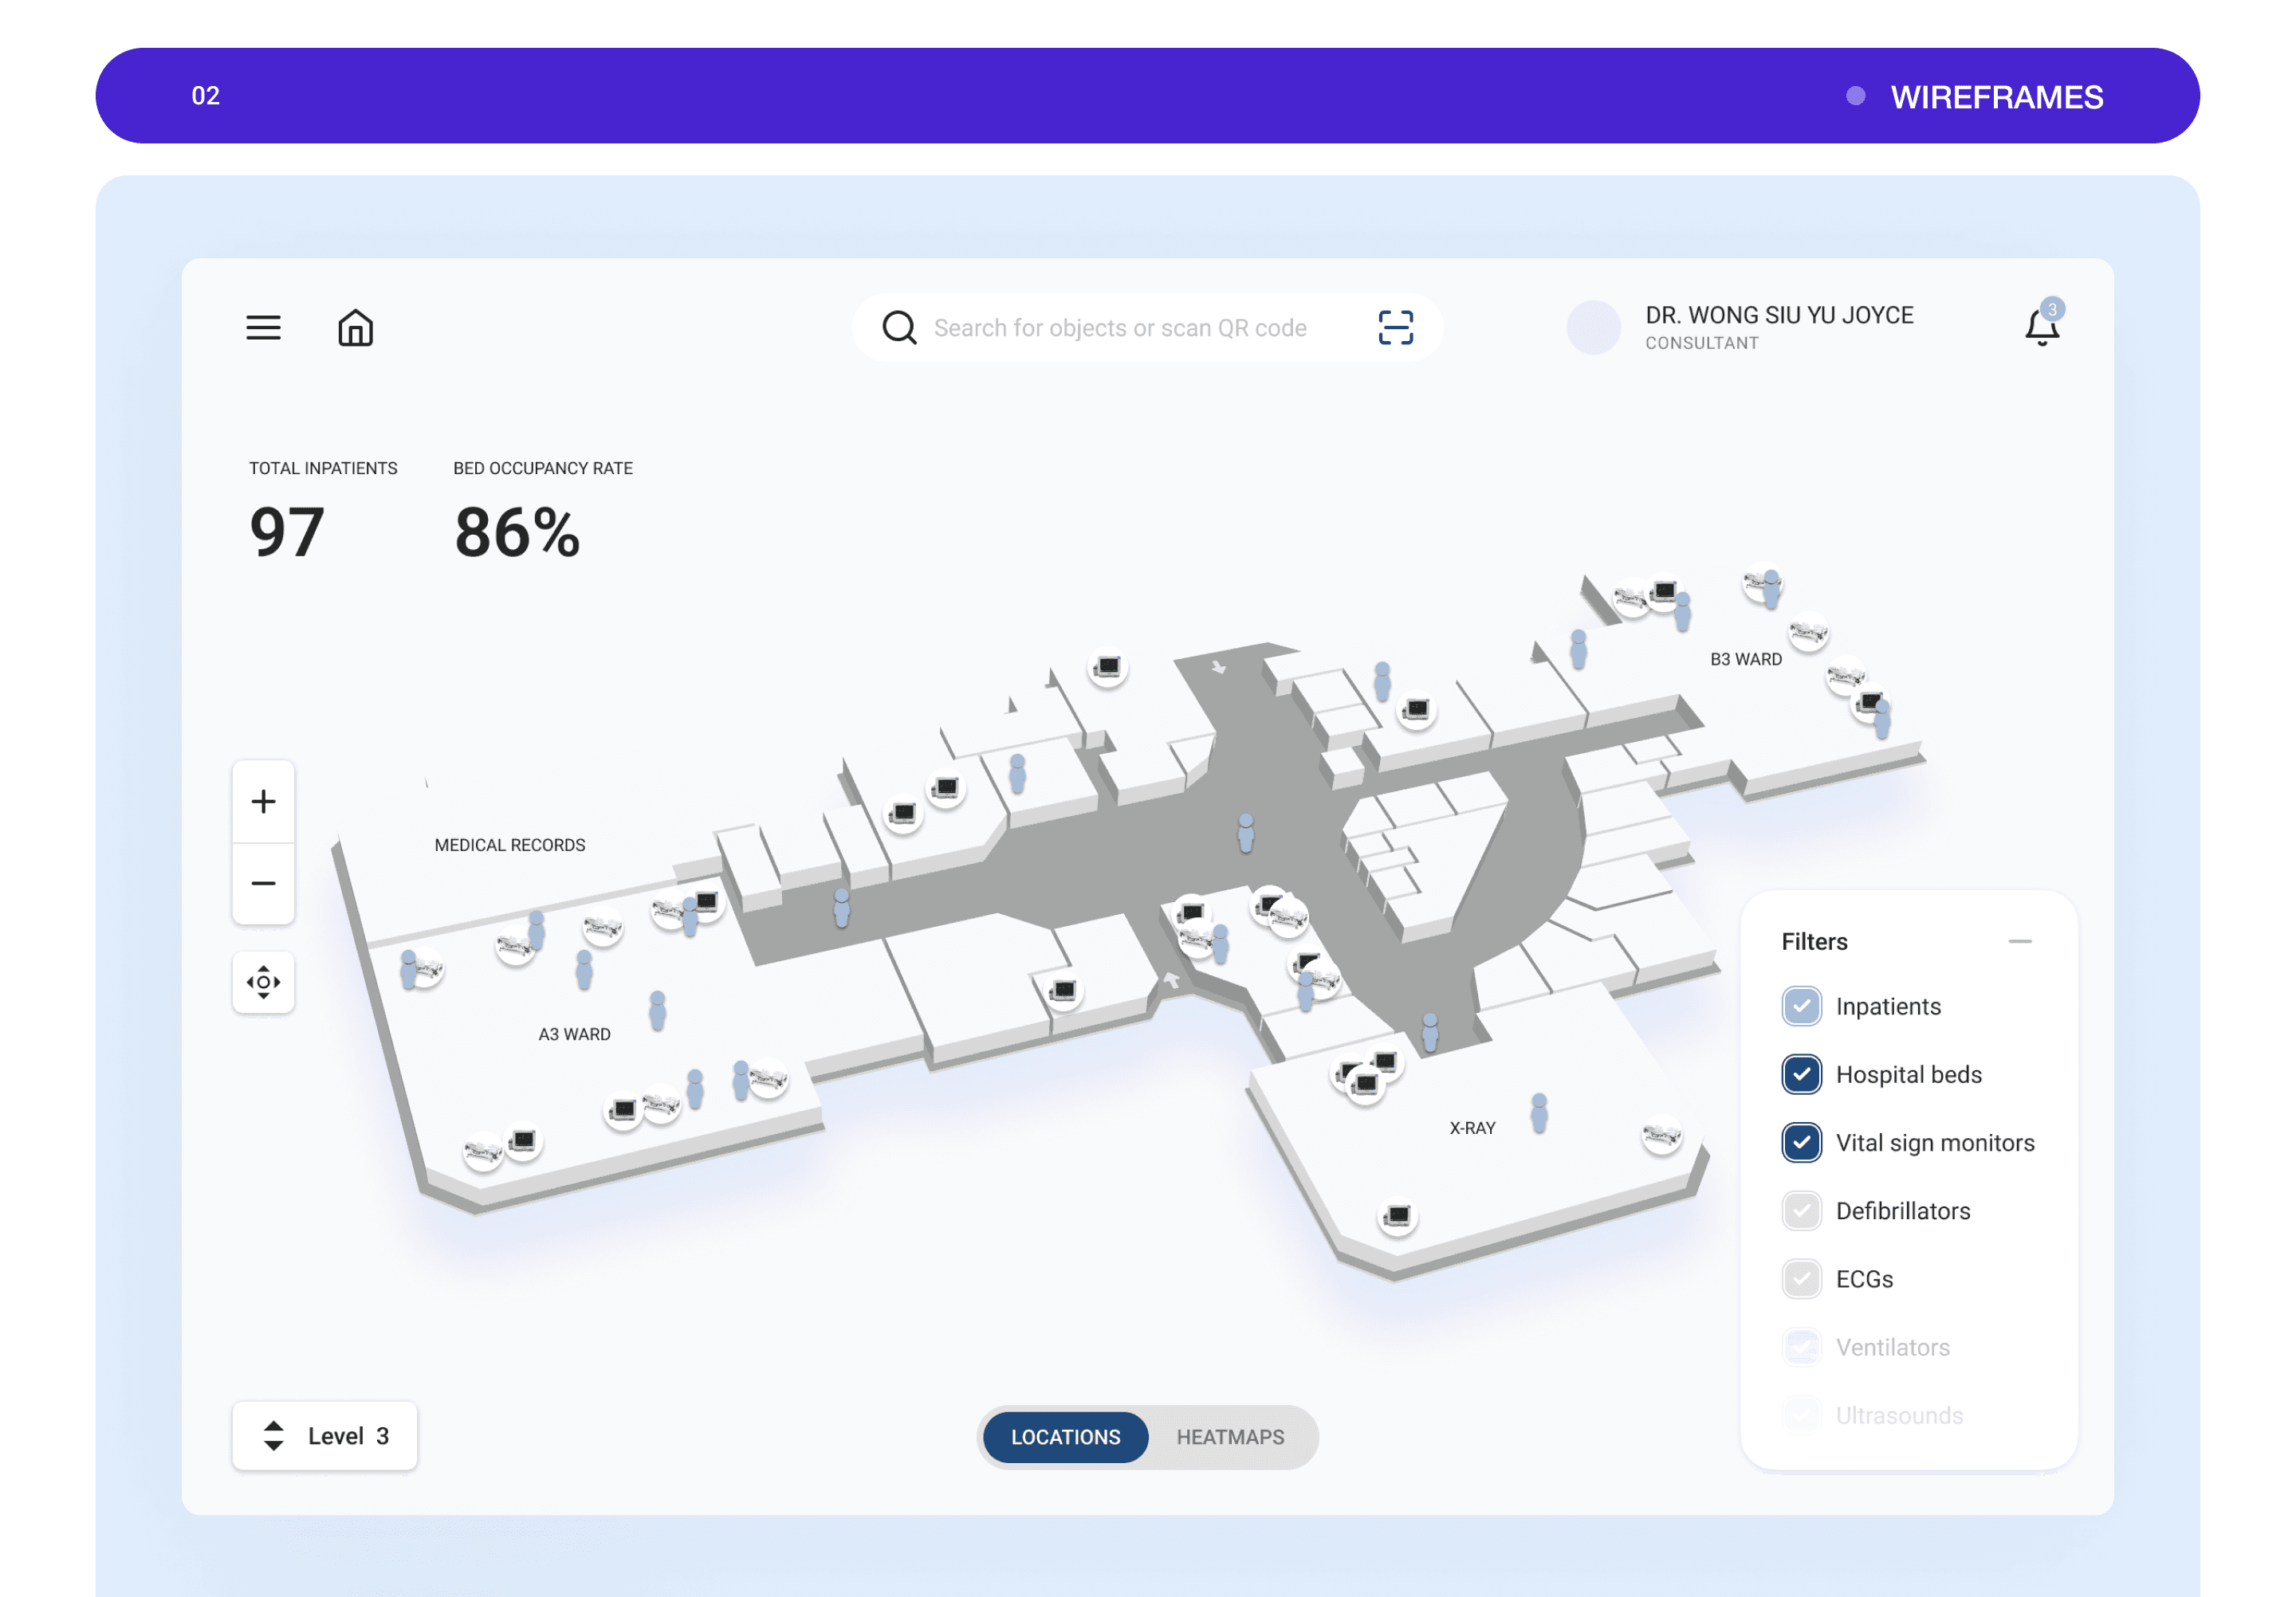Click the search magnifier icon
Screen dimensions: 2296x1597
click(x=899, y=328)
